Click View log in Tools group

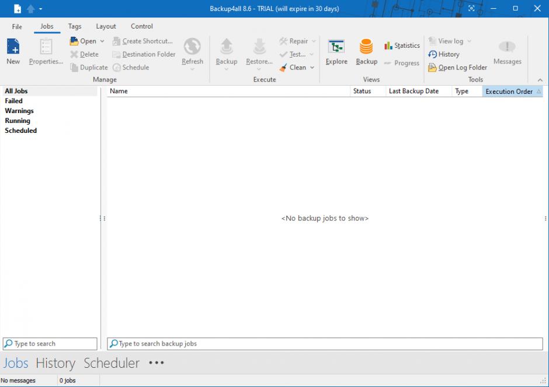446,41
